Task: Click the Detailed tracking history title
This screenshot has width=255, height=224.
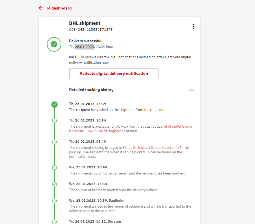Action: [x=91, y=90]
